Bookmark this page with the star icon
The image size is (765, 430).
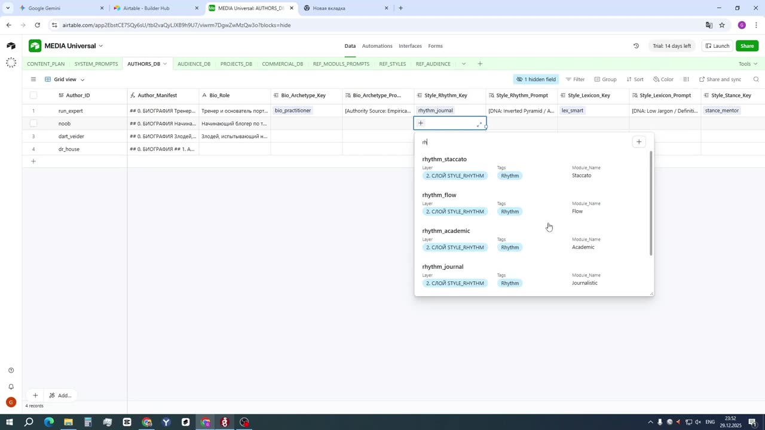[722, 25]
